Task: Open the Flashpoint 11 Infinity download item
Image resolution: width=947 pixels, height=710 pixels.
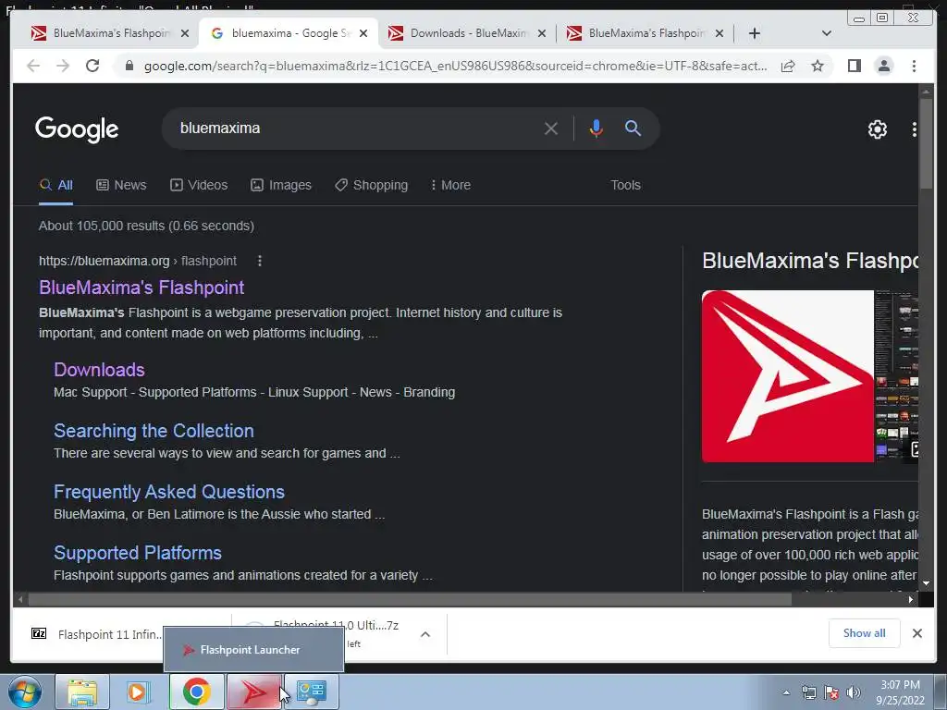Action: [x=96, y=634]
